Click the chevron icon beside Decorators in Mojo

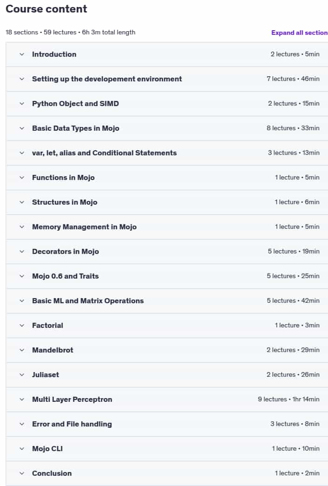[22, 251]
